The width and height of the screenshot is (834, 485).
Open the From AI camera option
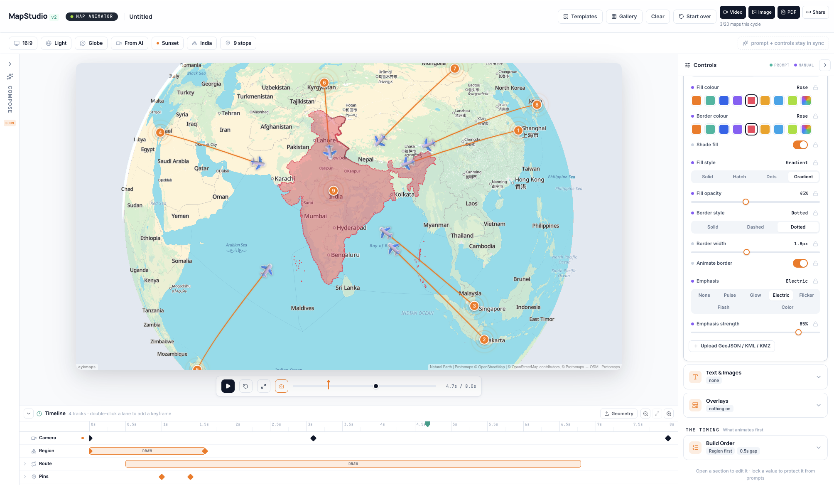(130, 43)
